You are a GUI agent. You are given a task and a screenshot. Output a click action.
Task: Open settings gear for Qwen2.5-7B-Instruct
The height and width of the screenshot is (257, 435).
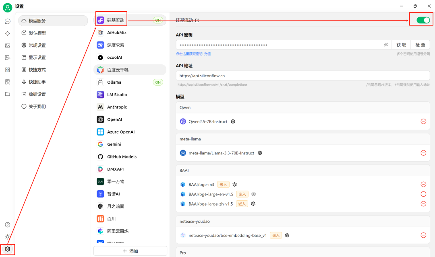(x=233, y=121)
